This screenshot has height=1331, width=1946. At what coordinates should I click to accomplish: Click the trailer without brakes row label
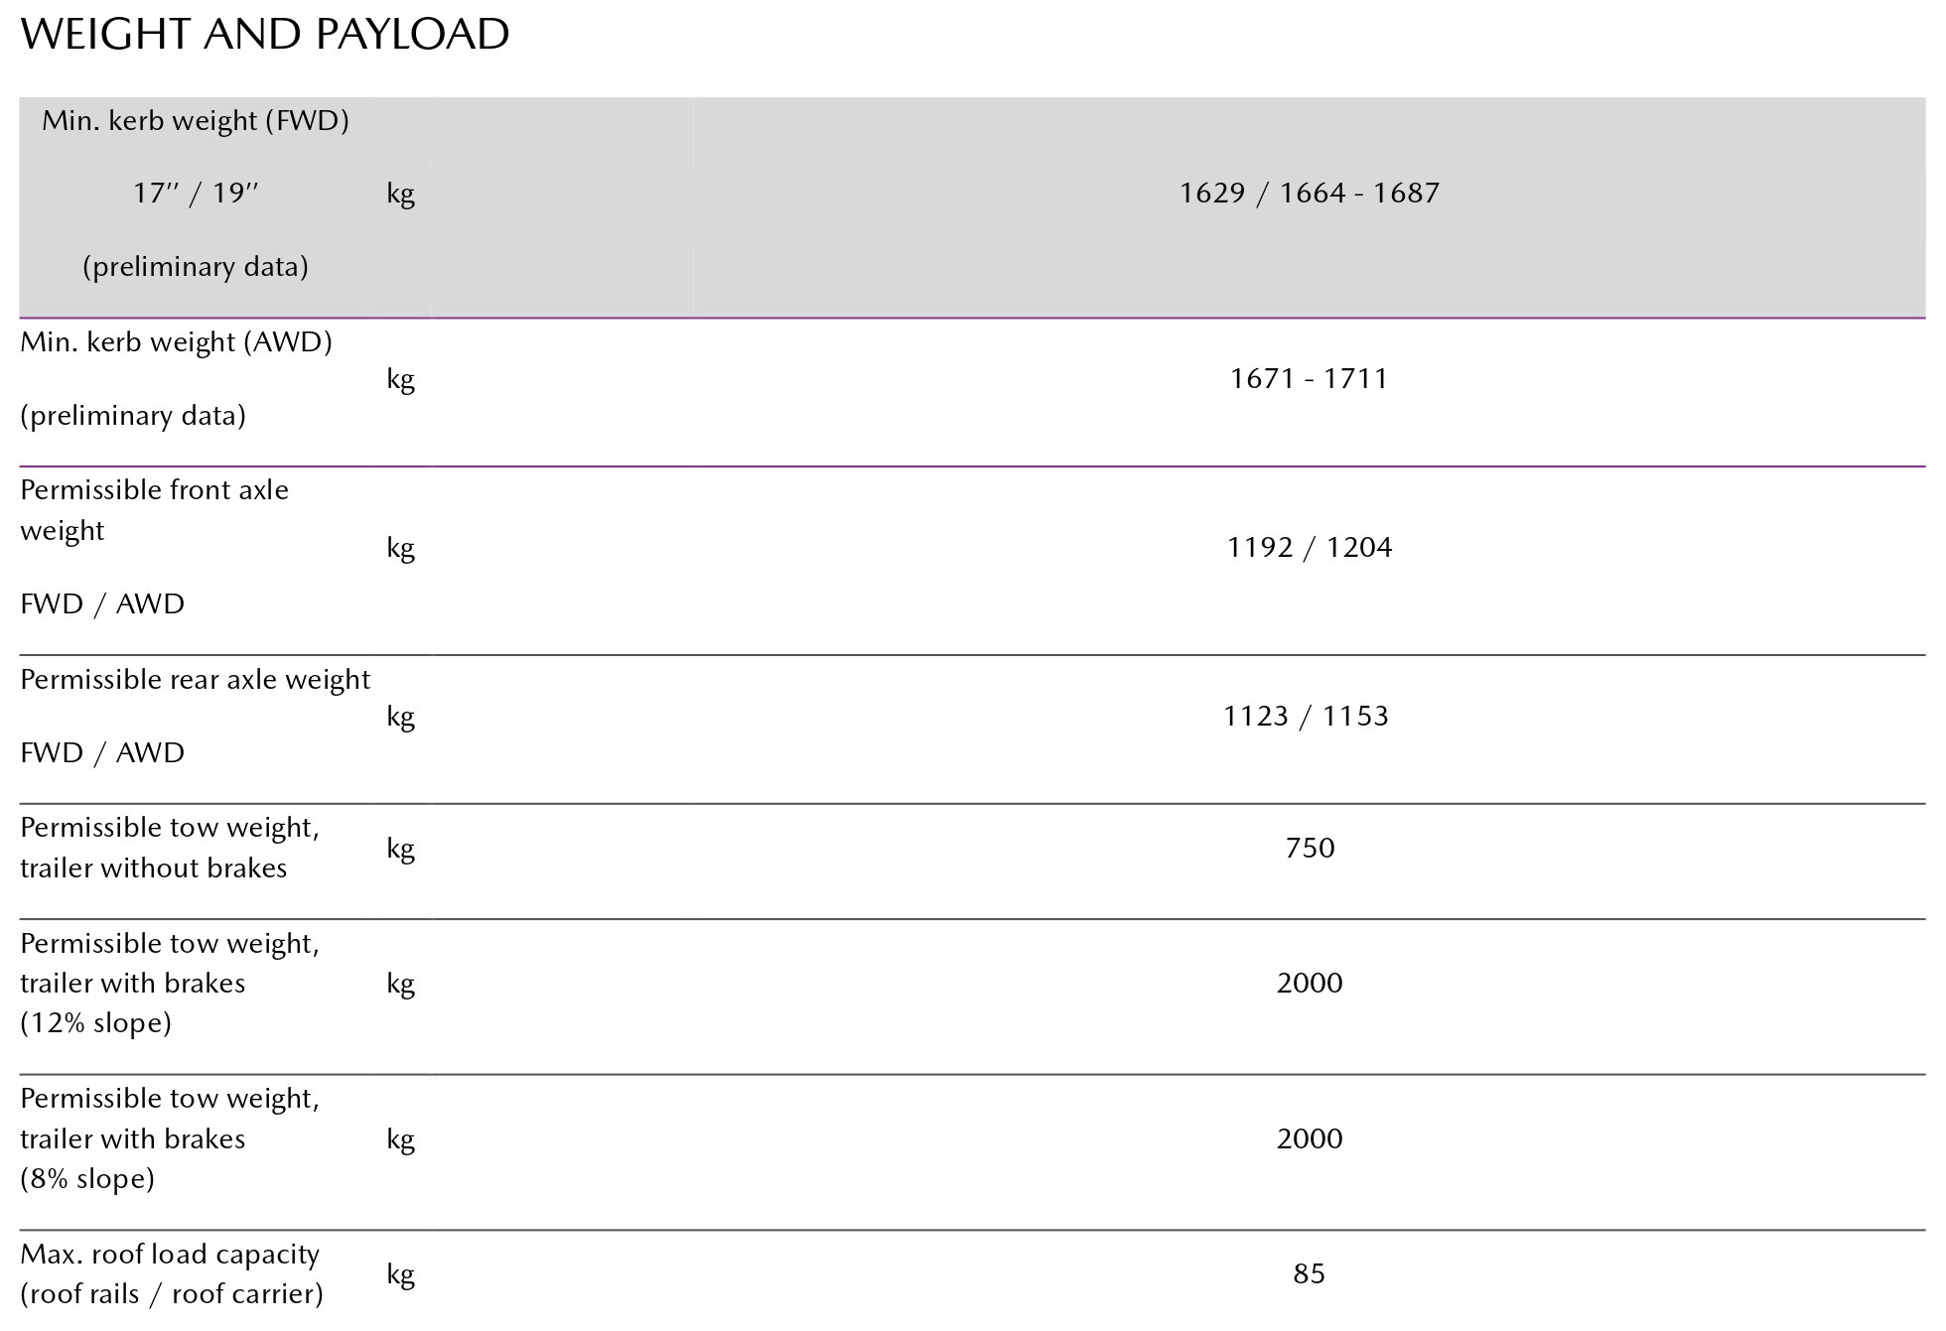click(154, 868)
